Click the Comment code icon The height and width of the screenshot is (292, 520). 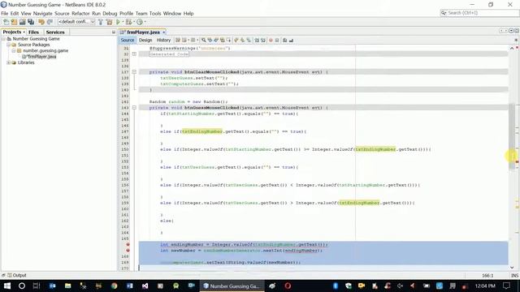point(284,40)
